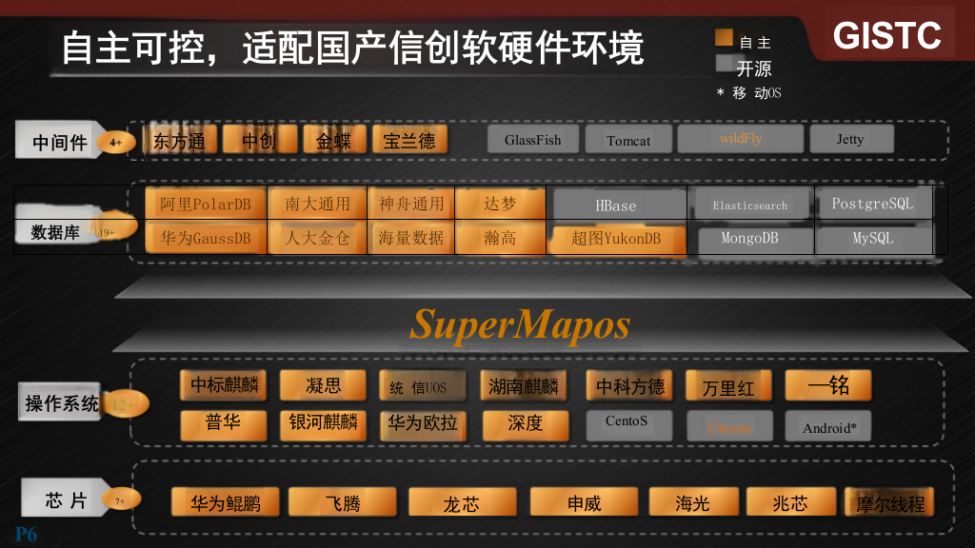Switch to the GISTC header tab
The width and height of the screenshot is (975, 548).
click(x=887, y=35)
